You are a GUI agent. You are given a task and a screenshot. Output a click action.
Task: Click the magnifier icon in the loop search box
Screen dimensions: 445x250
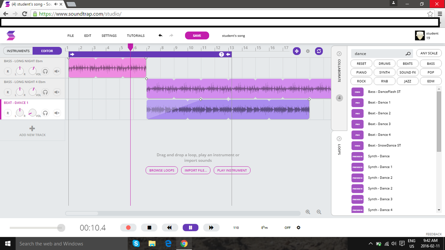pyautogui.click(x=408, y=54)
